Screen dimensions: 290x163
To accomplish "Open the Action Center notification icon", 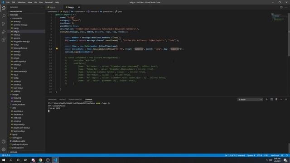I will (285, 160).
